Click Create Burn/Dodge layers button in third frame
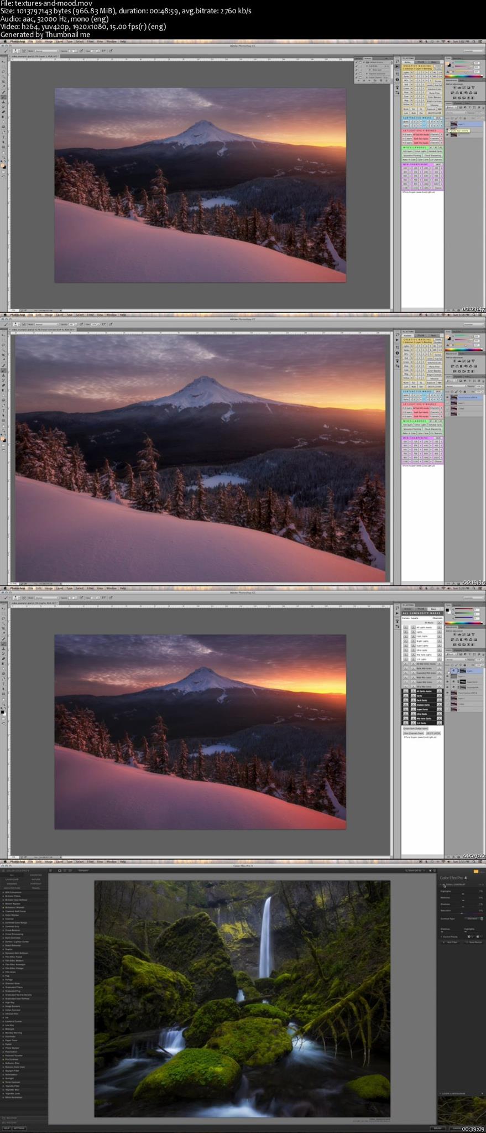The image size is (486, 1133). point(416,729)
